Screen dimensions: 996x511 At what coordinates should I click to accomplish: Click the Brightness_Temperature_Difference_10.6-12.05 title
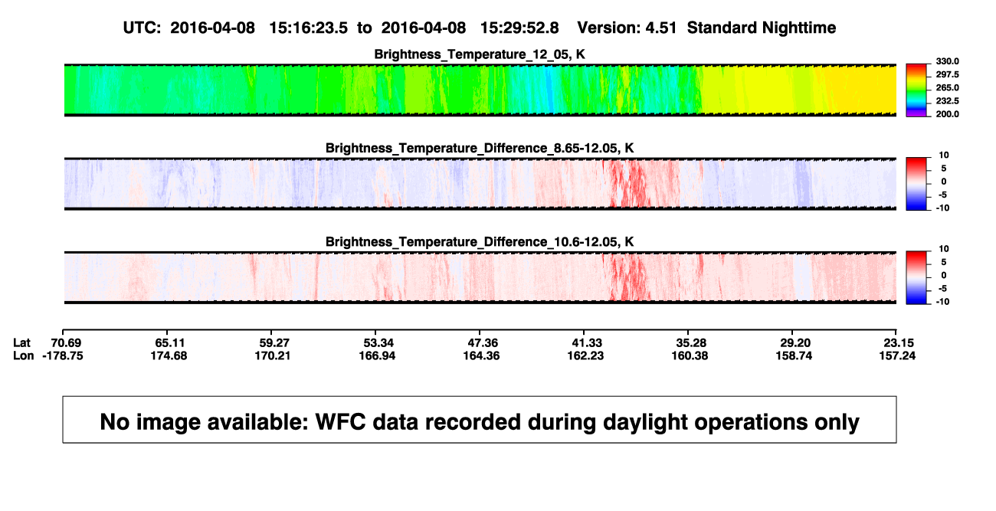480,242
